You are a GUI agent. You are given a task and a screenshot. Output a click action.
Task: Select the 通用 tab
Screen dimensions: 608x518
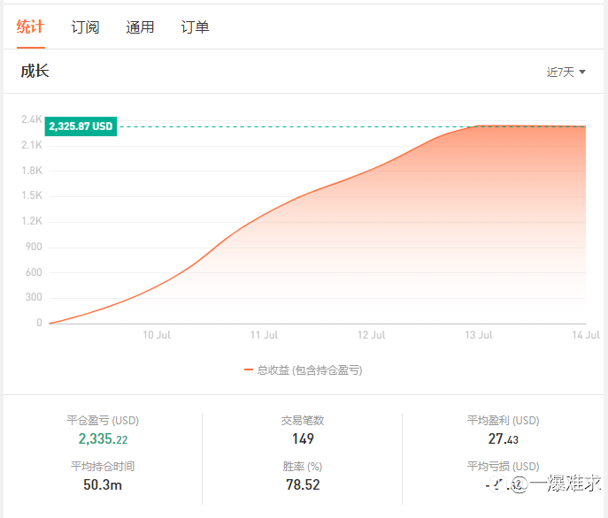coord(140,27)
